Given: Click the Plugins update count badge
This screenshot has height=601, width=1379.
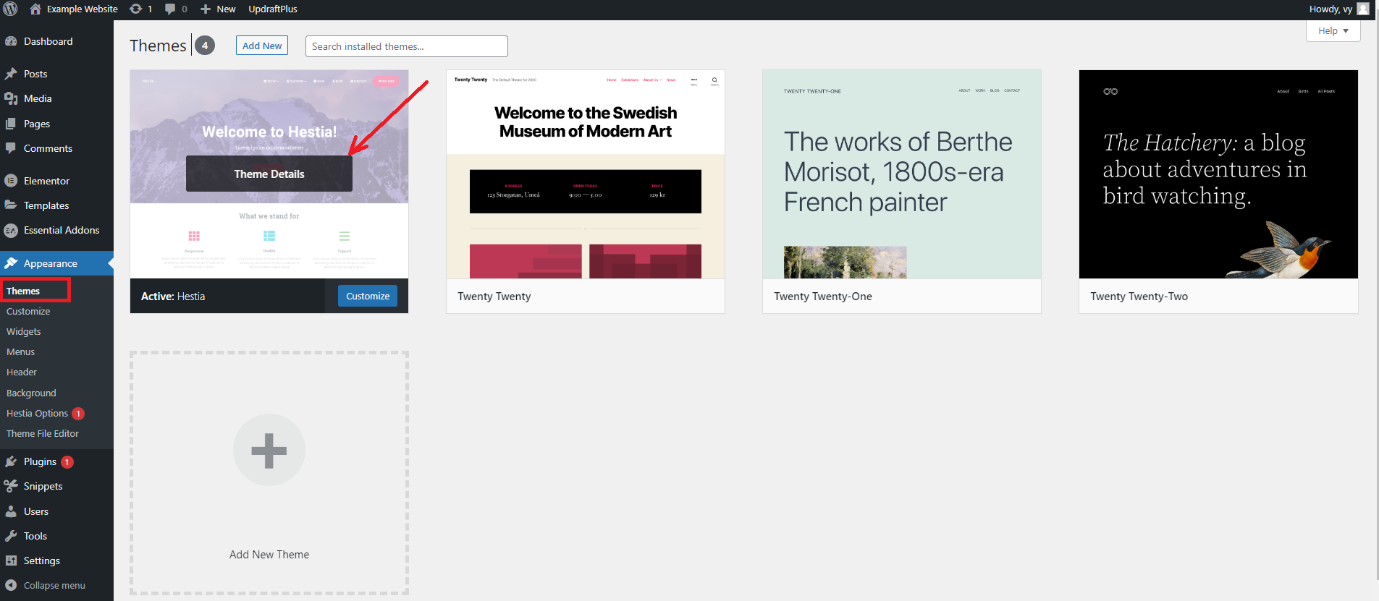Looking at the screenshot, I should [x=67, y=461].
